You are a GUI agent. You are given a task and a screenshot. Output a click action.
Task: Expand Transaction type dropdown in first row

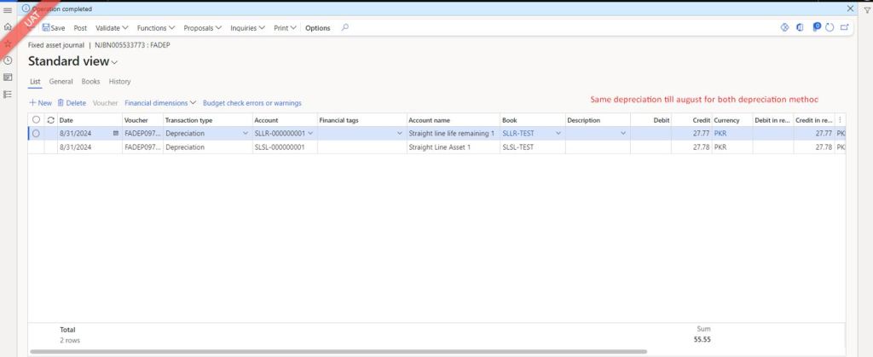tap(246, 134)
